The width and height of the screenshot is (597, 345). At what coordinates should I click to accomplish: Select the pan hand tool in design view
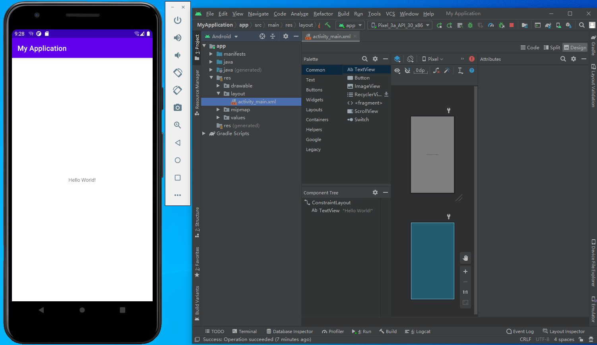point(465,258)
